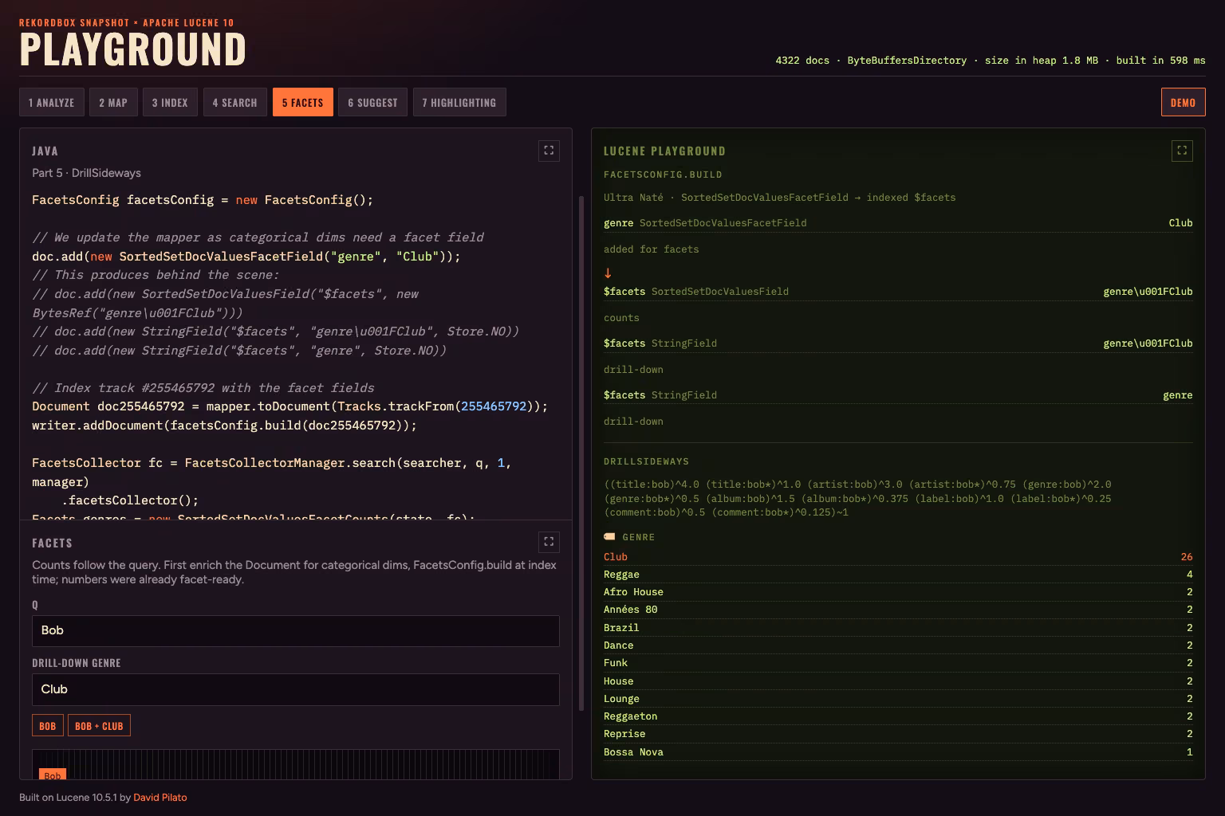Viewport: 1225px width, 816px height.
Task: Click the orange down arrow under added for facets
Action: (608, 273)
